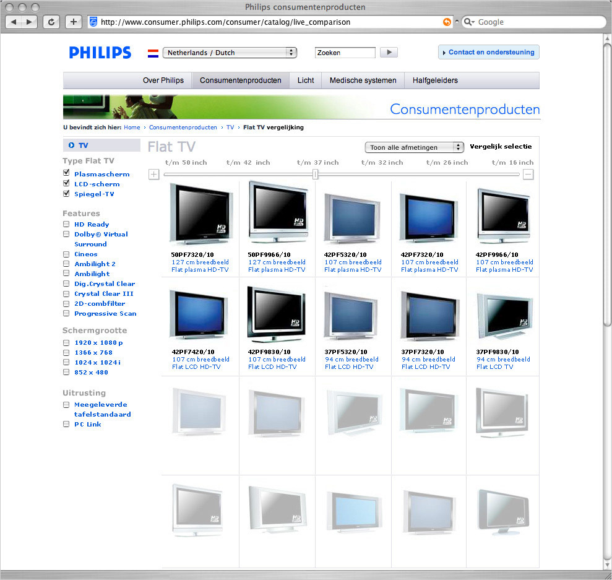Select the 1920 x 1080 p checkbox

(66, 343)
